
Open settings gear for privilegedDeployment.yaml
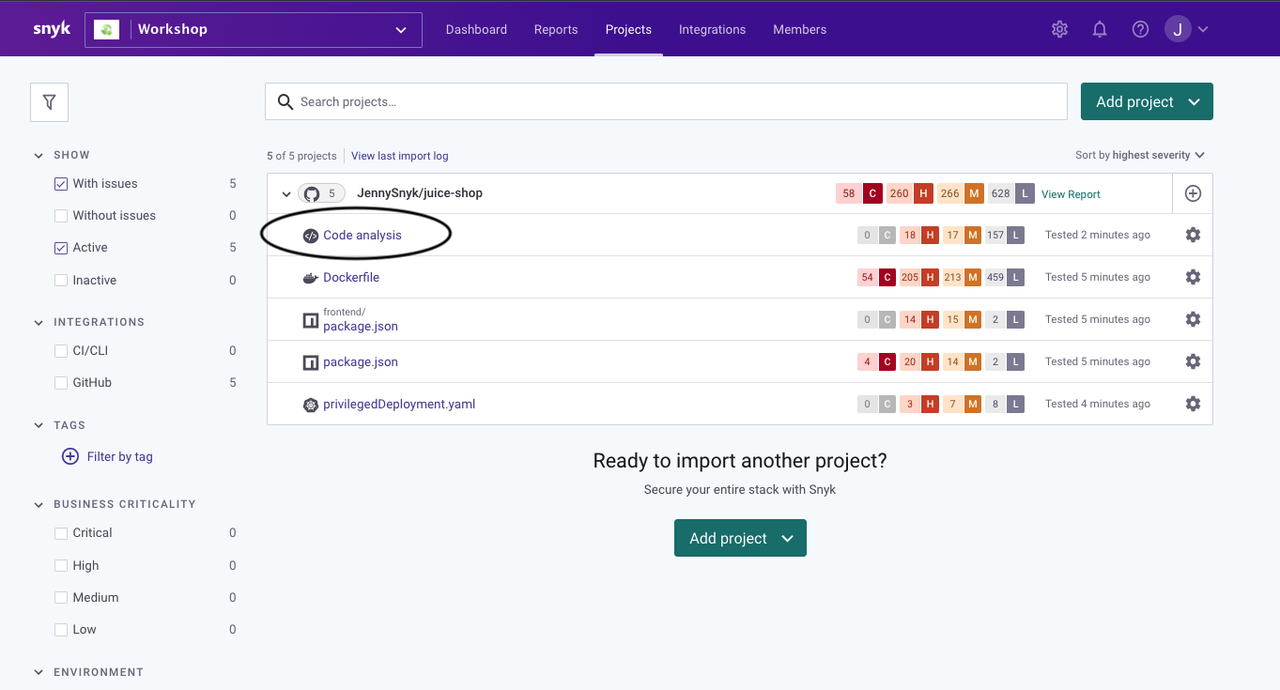coord(1193,404)
